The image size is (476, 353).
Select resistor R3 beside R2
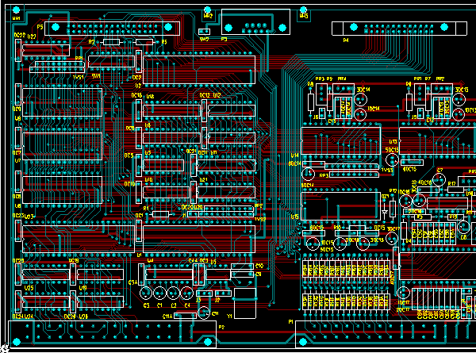(x=146, y=42)
